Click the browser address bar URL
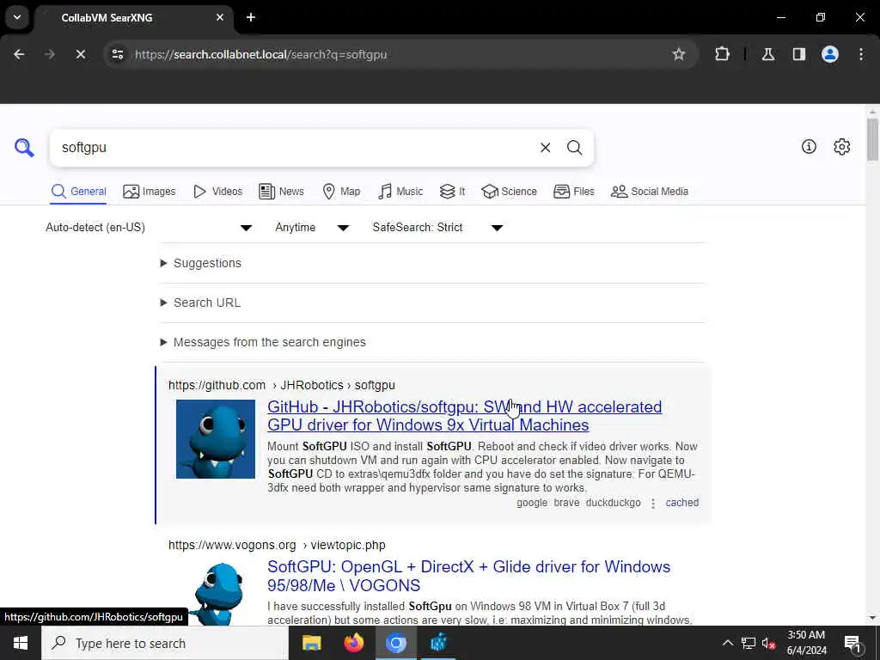880x660 pixels. (x=260, y=54)
